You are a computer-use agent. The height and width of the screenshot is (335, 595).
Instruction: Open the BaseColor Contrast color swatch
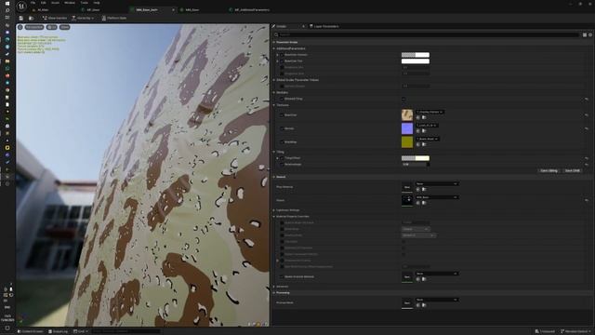click(416, 55)
